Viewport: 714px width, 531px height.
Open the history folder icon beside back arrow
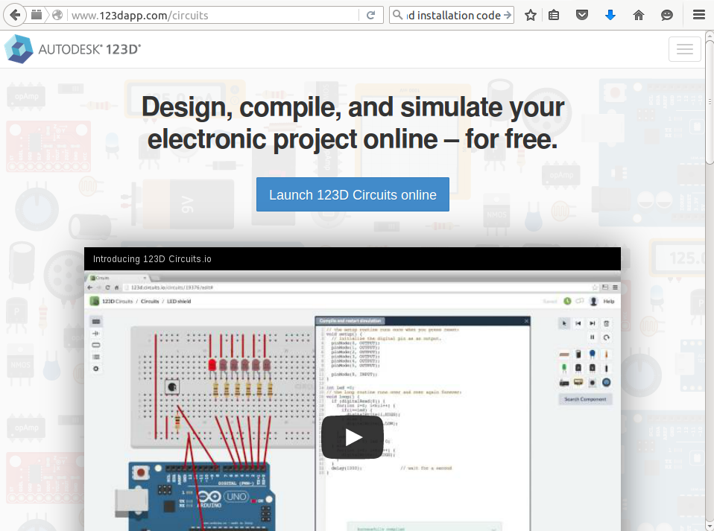click(37, 15)
